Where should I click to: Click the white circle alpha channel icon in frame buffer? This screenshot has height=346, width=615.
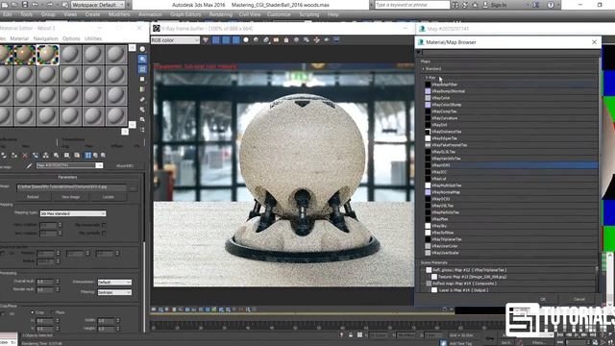246,40
